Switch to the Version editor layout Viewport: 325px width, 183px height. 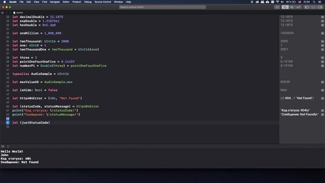(299, 7)
